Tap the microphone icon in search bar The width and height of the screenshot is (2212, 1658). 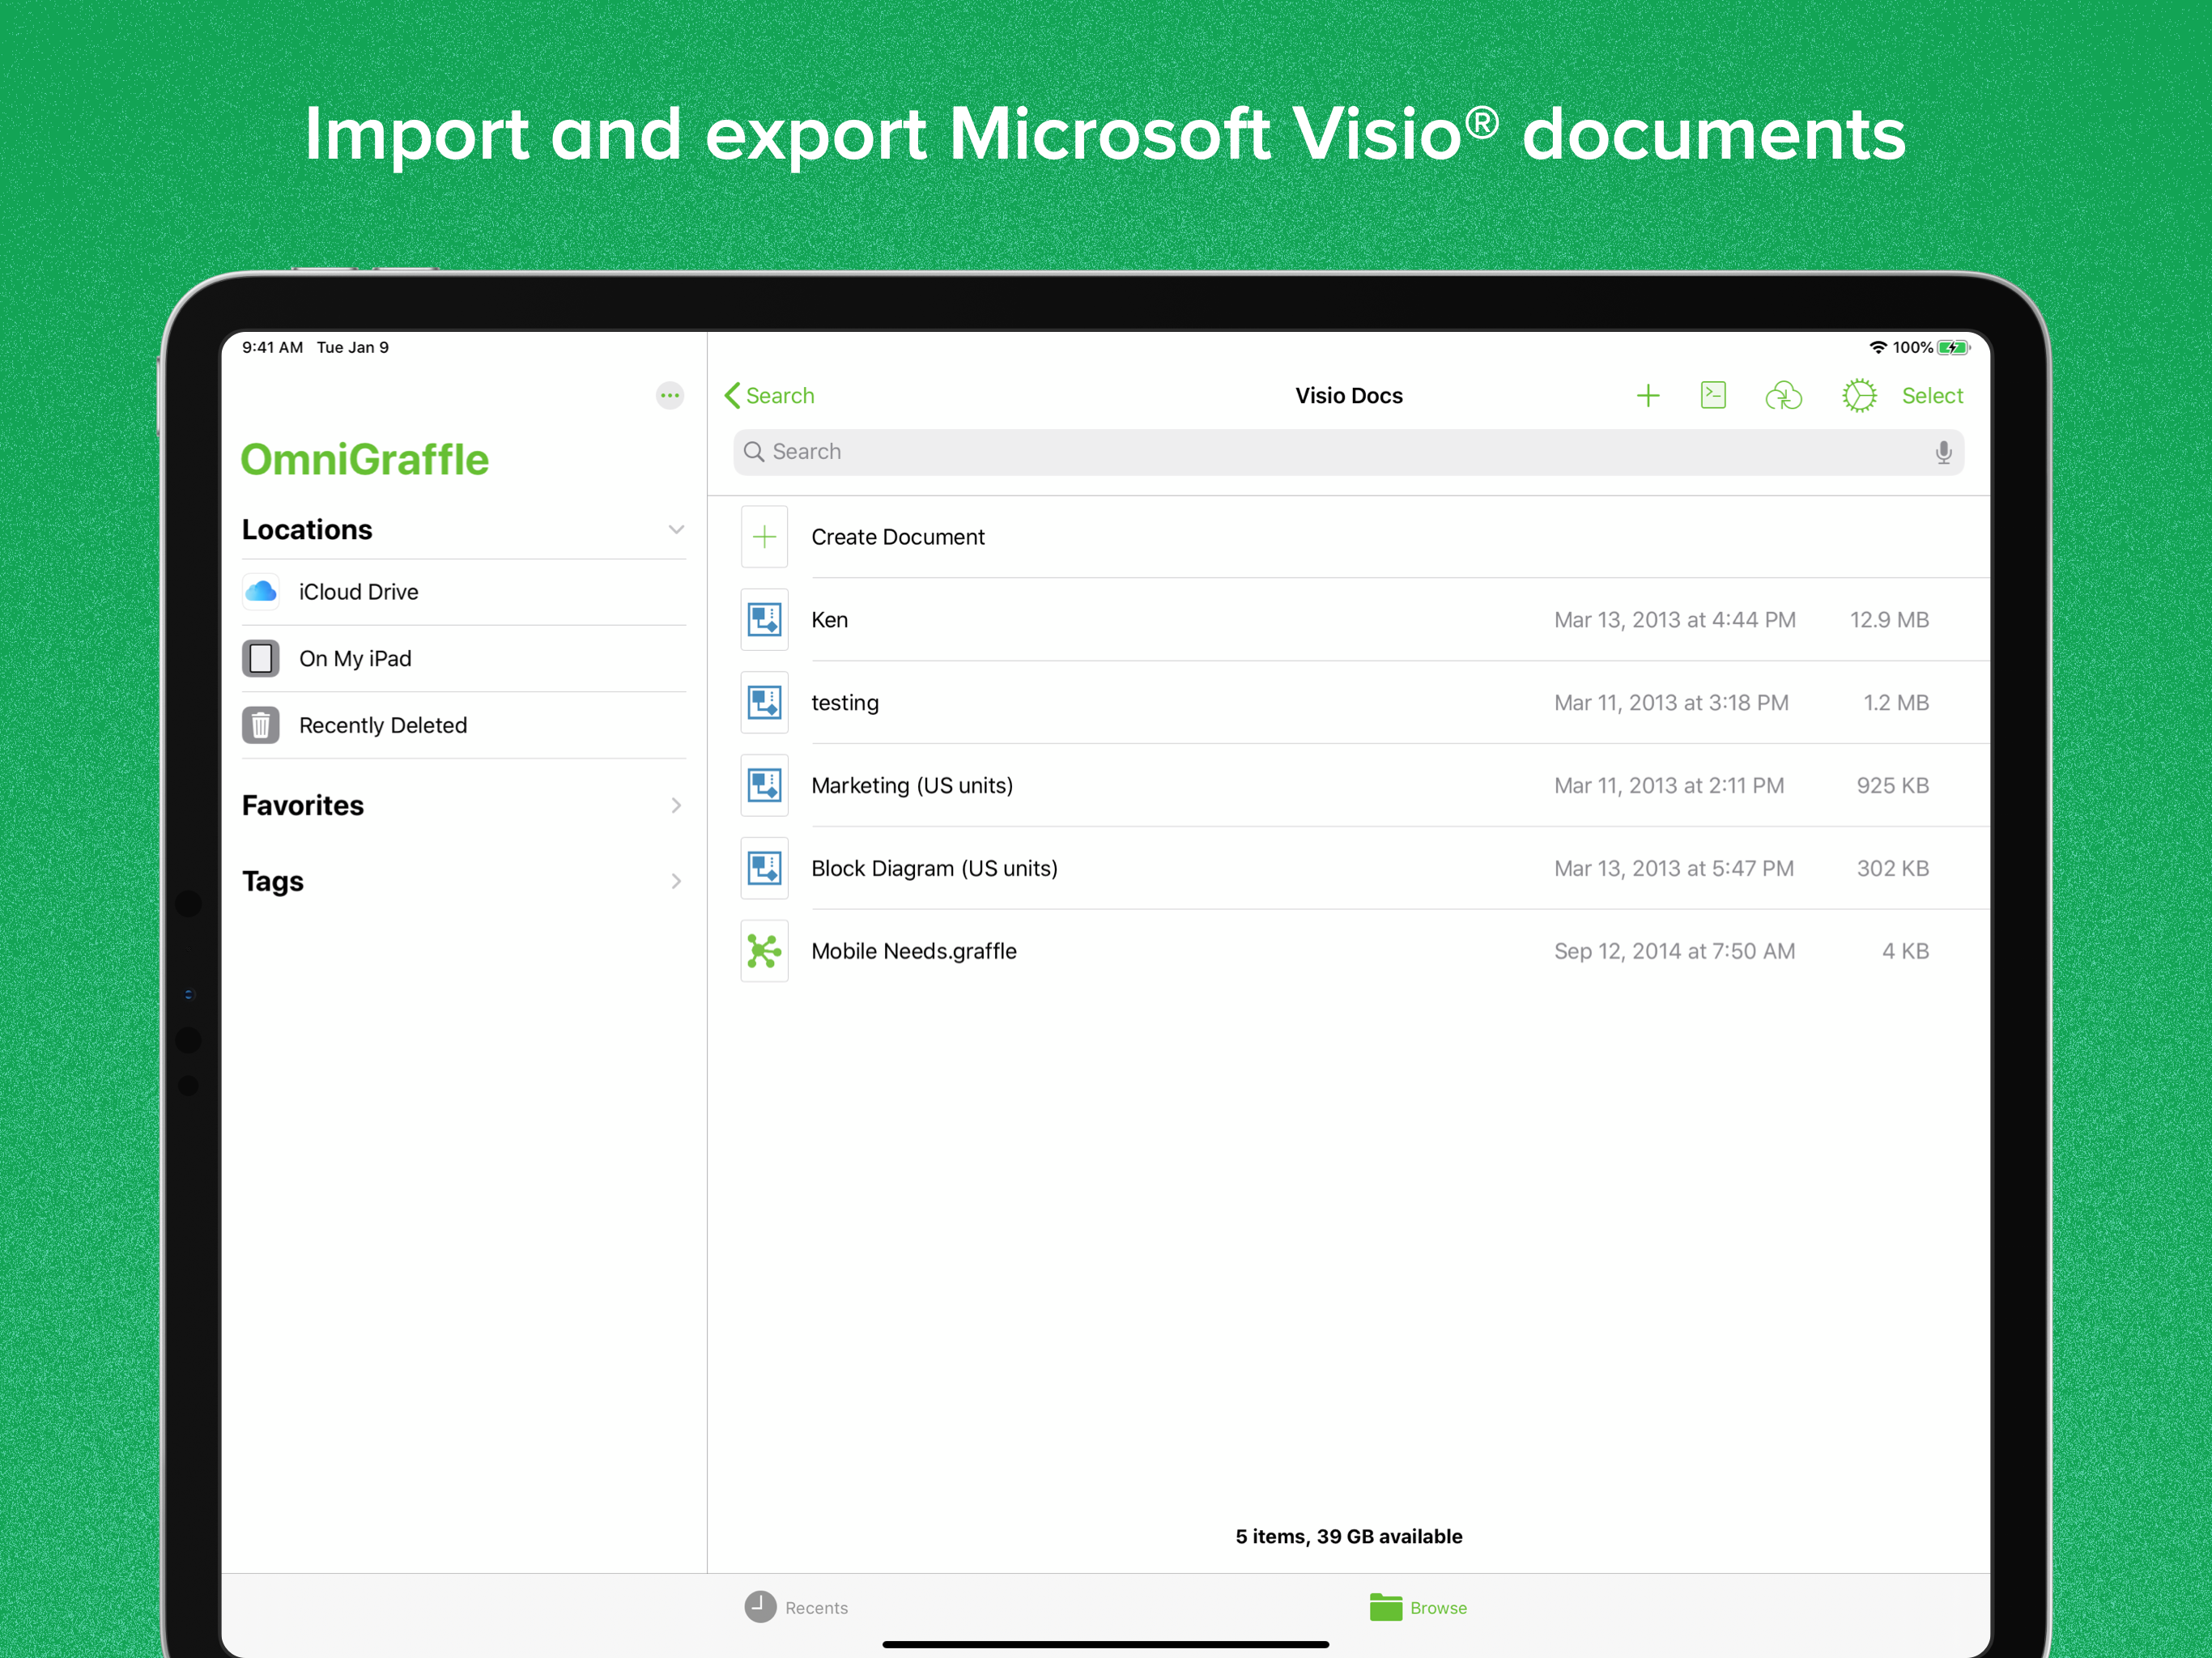point(1942,453)
